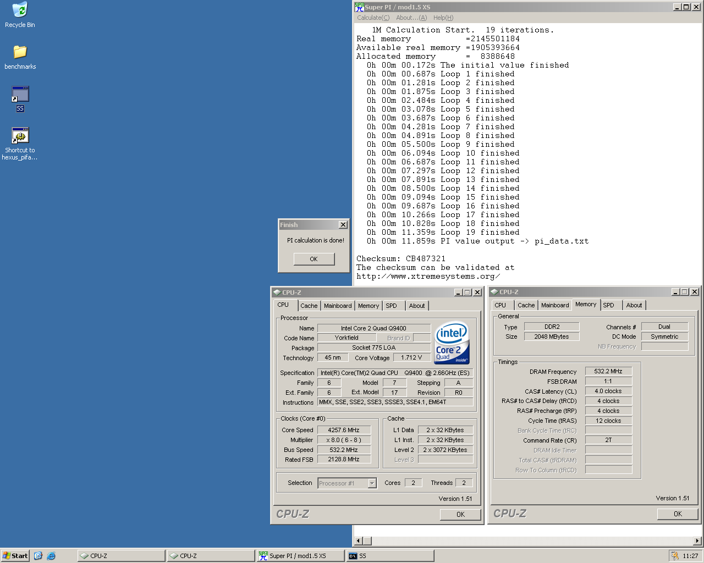Open the Help menu in Super PI

click(443, 18)
